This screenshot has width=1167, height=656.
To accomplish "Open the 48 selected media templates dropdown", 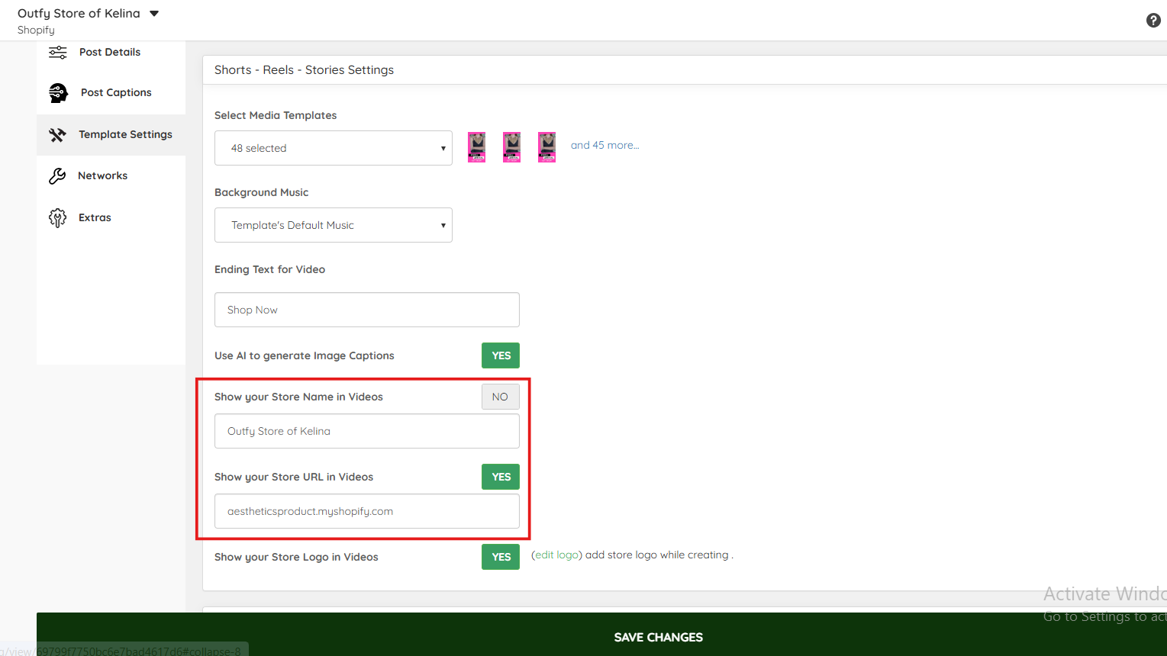I will pyautogui.click(x=334, y=148).
